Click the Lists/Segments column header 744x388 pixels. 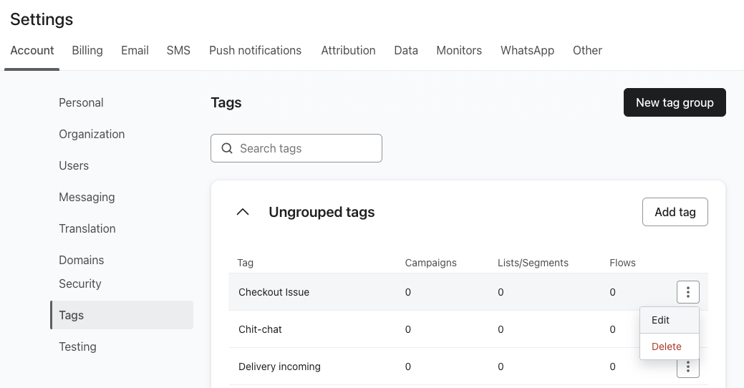click(x=533, y=263)
